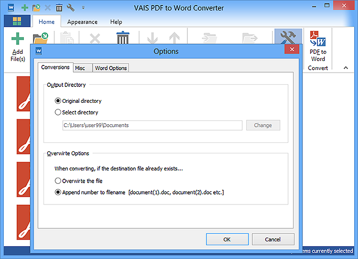Viewport: 358px width, 259px height.
Task: Click quick access wrench options icon
Action: (x=70, y=8)
